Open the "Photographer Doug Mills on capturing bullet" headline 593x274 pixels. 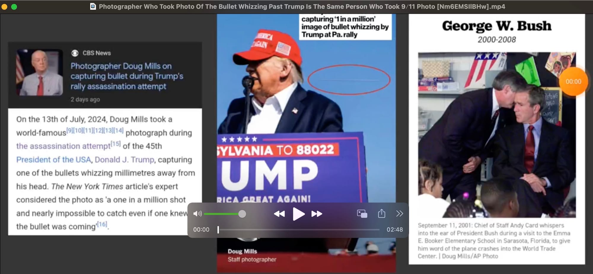pos(127,76)
